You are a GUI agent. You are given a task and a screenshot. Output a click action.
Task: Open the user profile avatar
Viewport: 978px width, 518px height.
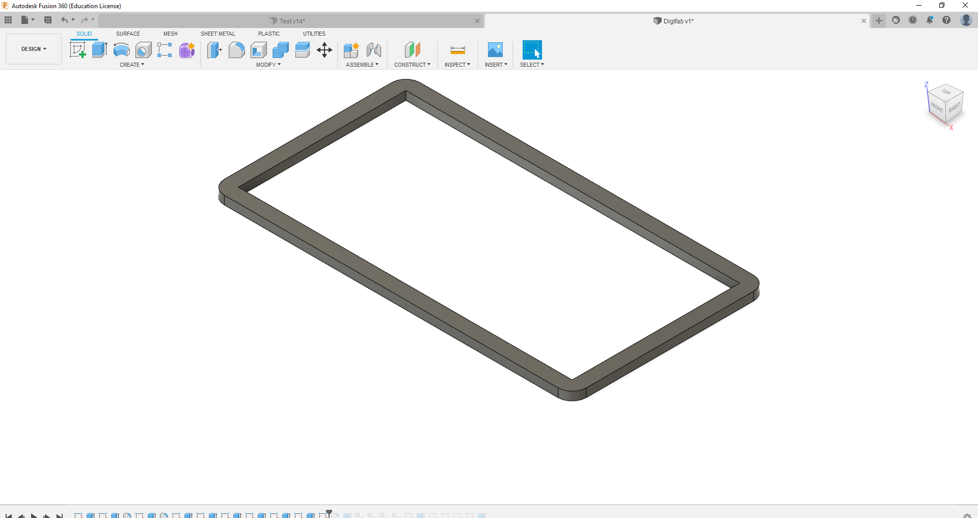tap(966, 20)
